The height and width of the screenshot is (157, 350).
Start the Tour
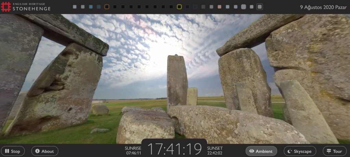(335, 151)
